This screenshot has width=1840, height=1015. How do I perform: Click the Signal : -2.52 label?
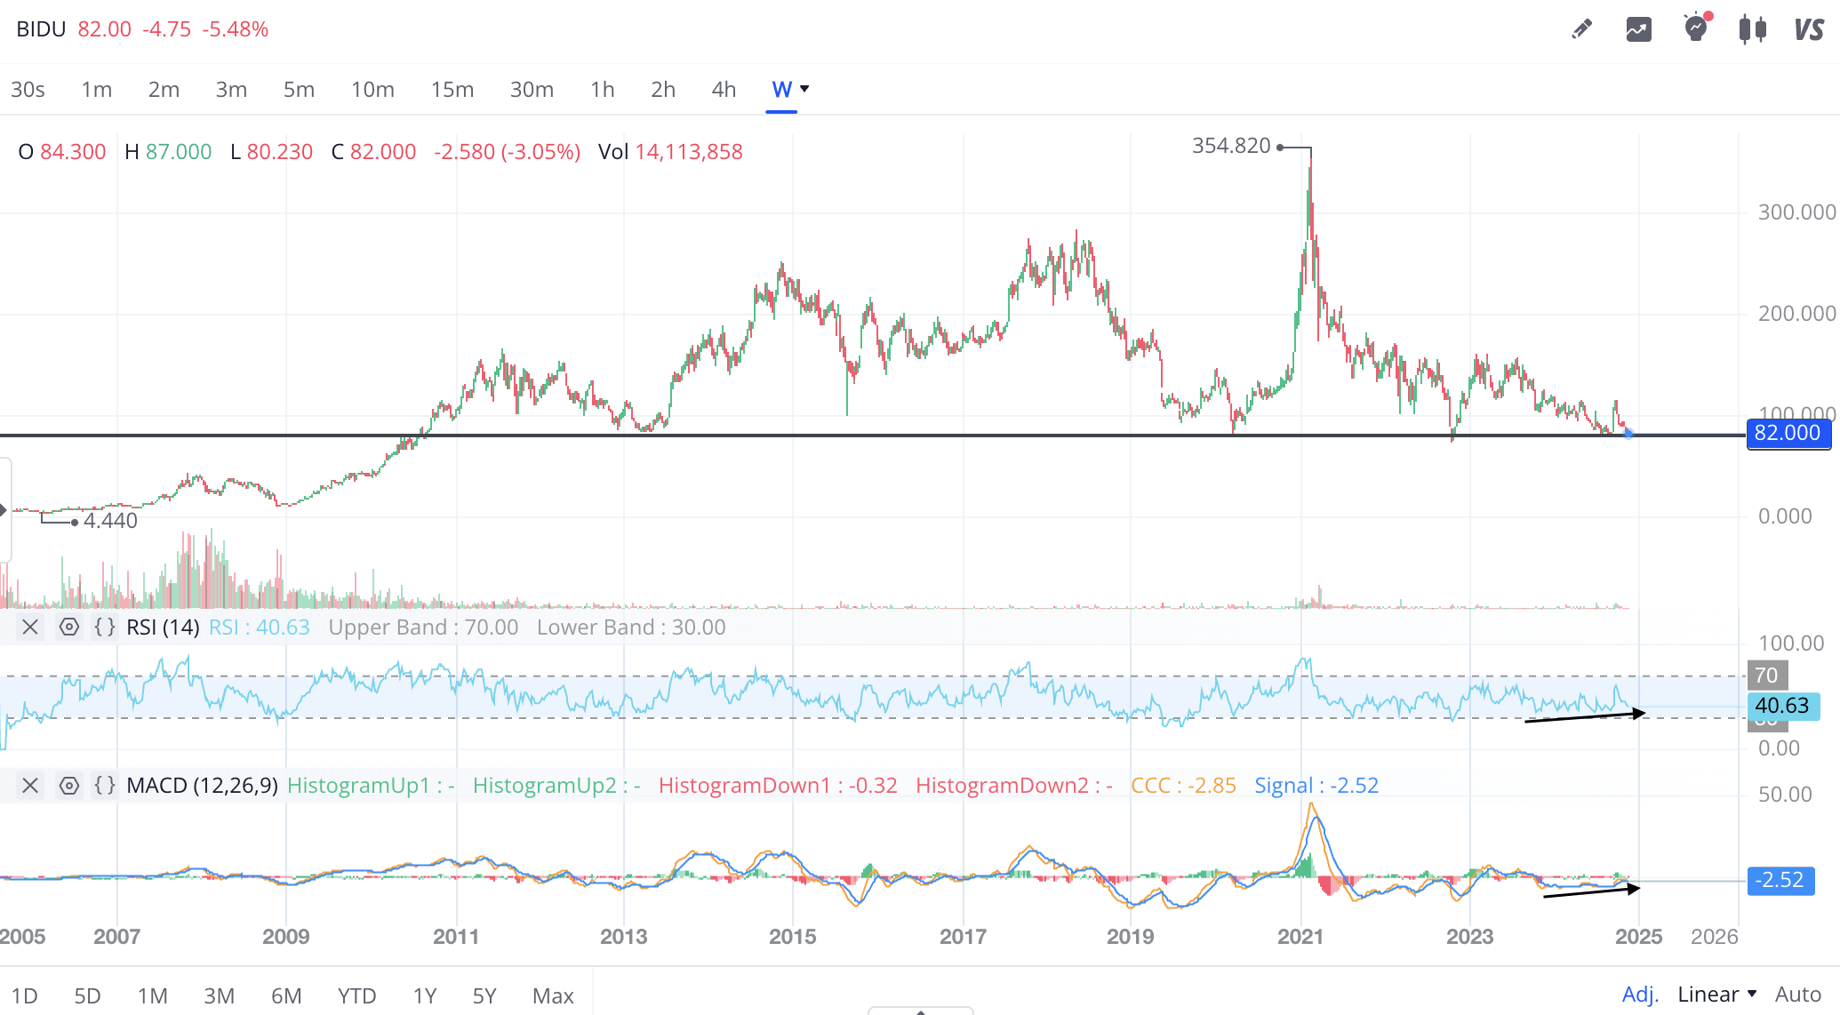[1316, 785]
